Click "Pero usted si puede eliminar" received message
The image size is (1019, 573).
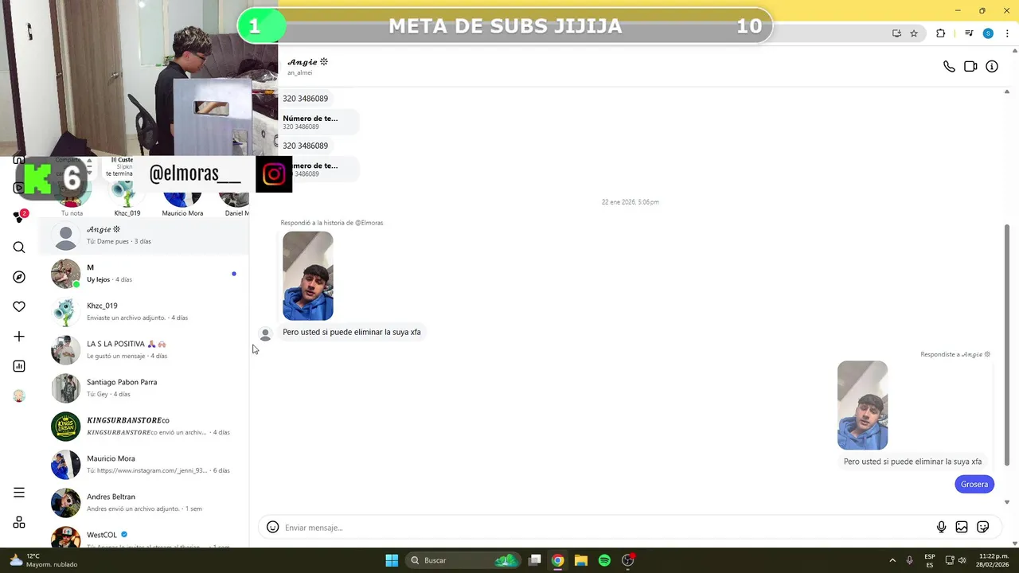pyautogui.click(x=352, y=332)
